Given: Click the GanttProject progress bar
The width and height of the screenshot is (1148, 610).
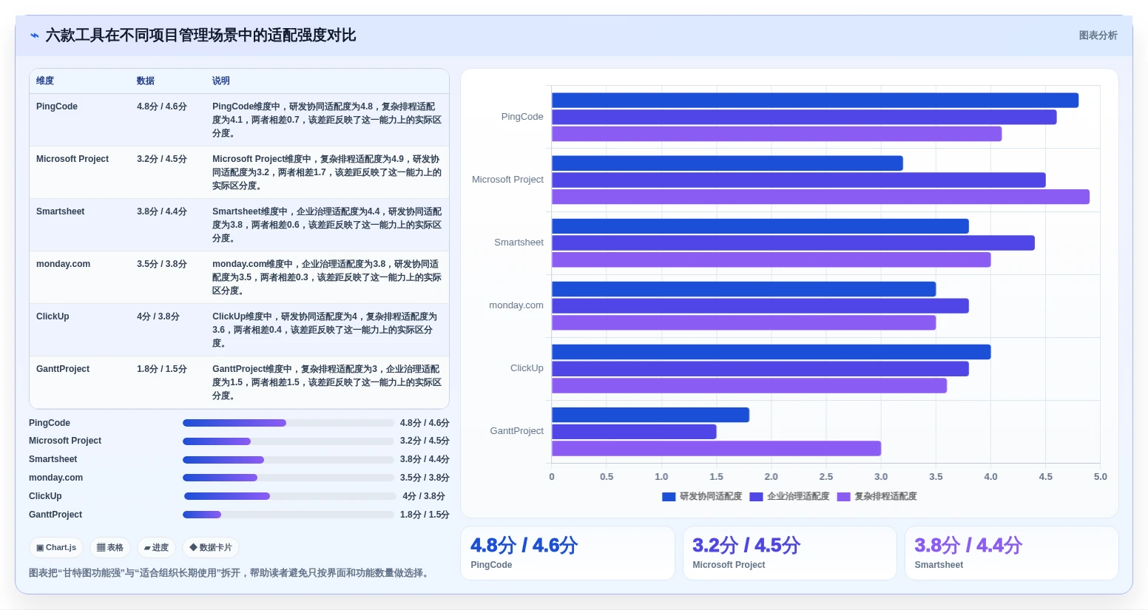Looking at the screenshot, I should click(x=288, y=515).
